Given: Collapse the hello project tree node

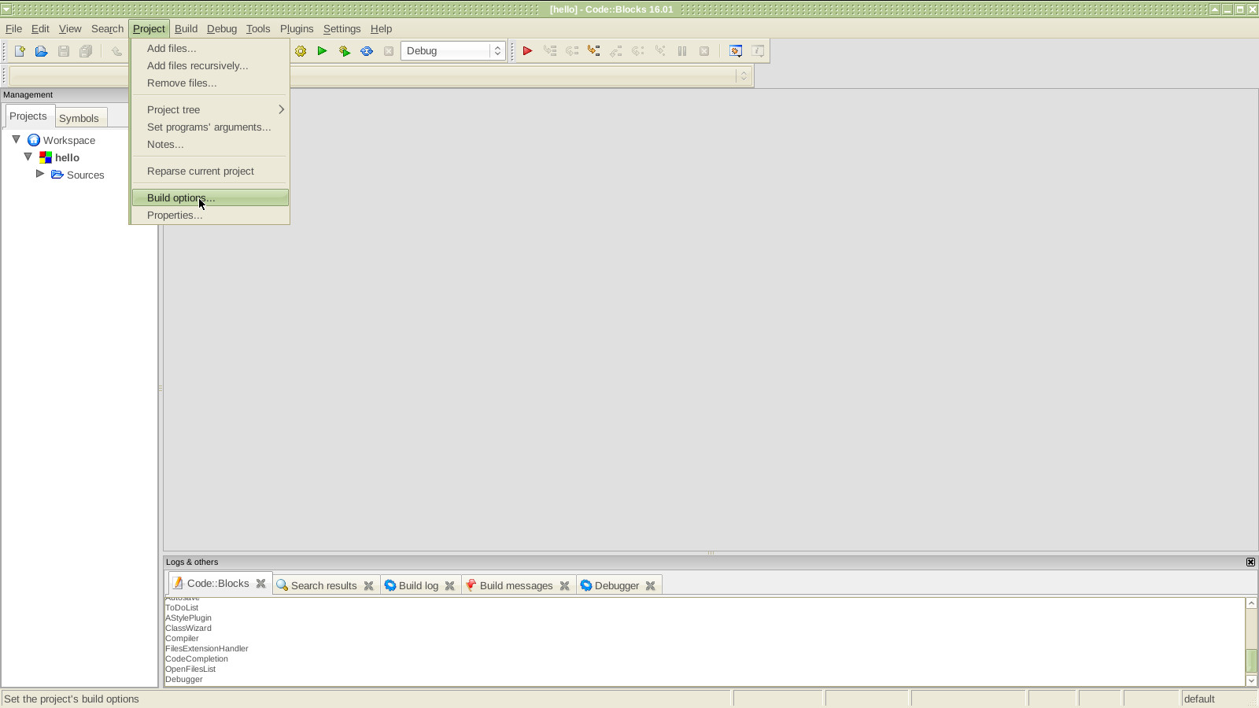Looking at the screenshot, I should pyautogui.click(x=28, y=157).
